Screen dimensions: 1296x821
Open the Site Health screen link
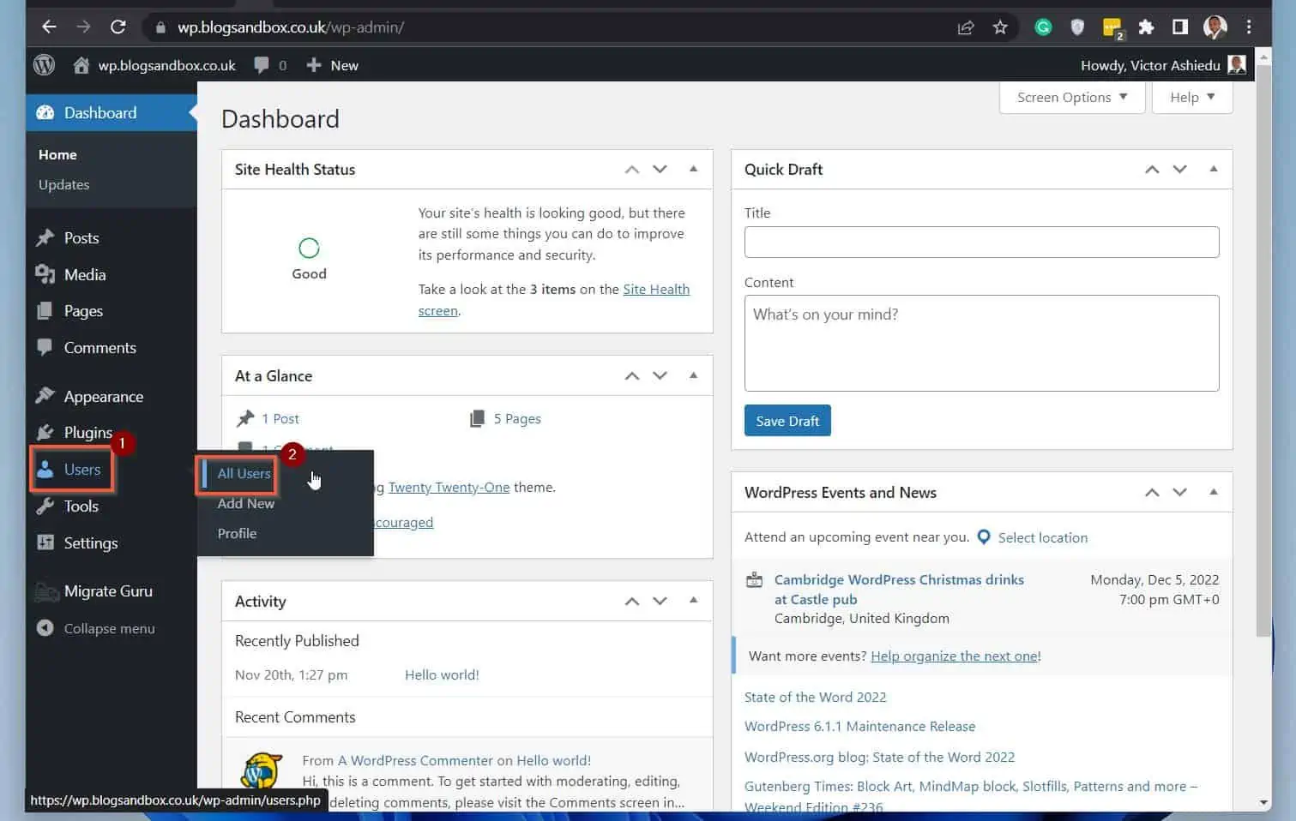554,300
